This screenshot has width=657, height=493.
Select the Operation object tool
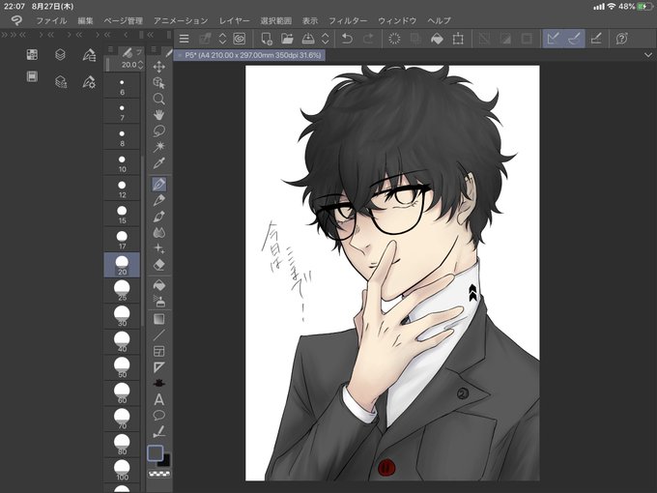(158, 82)
